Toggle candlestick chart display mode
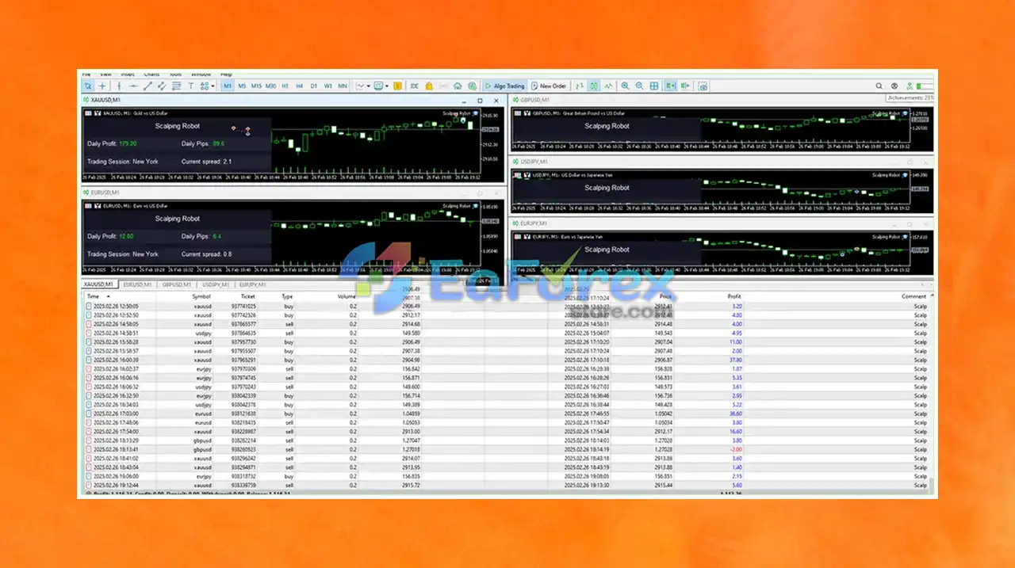 [594, 86]
